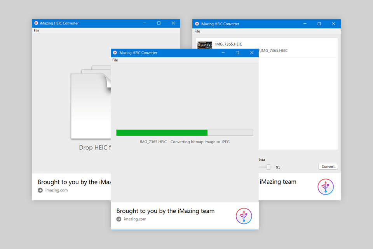The width and height of the screenshot is (373, 249).
Task: Click Convert button in the right window
Action: pos(328,166)
